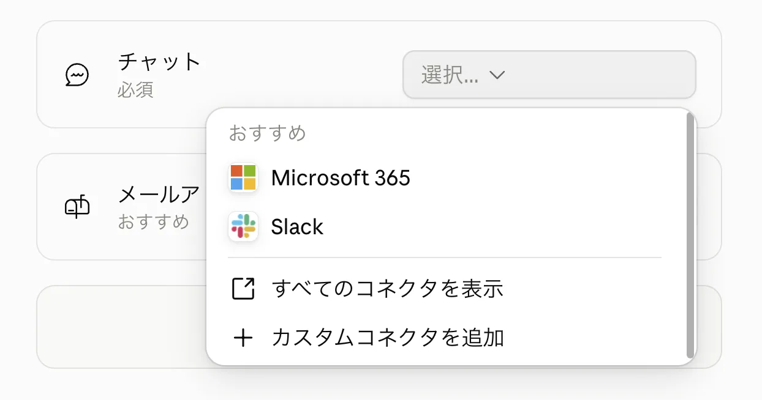
Task: Click the chat bubble icon beside チャット
Action: [77, 75]
